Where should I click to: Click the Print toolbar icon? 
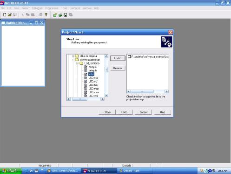pyautogui.click(x=40, y=15)
